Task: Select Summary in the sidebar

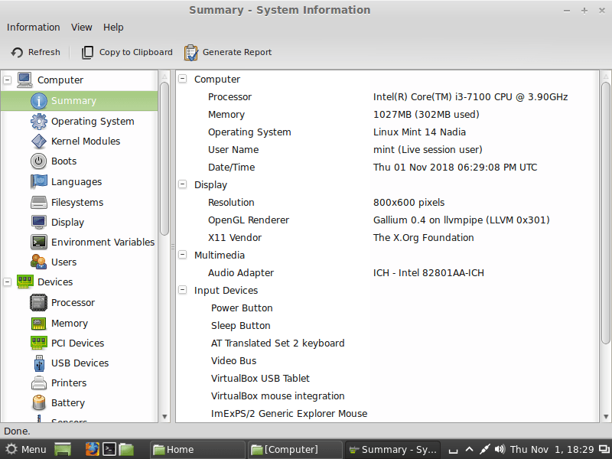Action: pos(80,101)
